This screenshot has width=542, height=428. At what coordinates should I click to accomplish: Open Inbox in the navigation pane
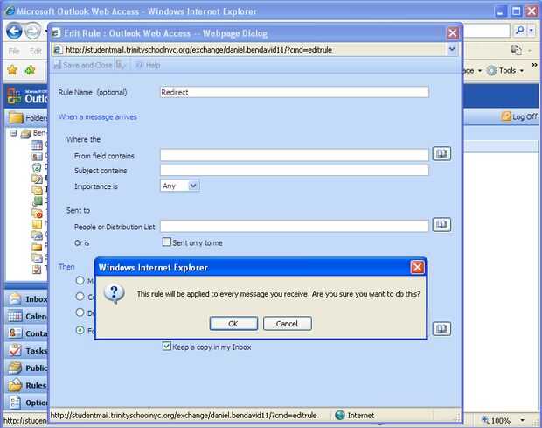pos(26,299)
